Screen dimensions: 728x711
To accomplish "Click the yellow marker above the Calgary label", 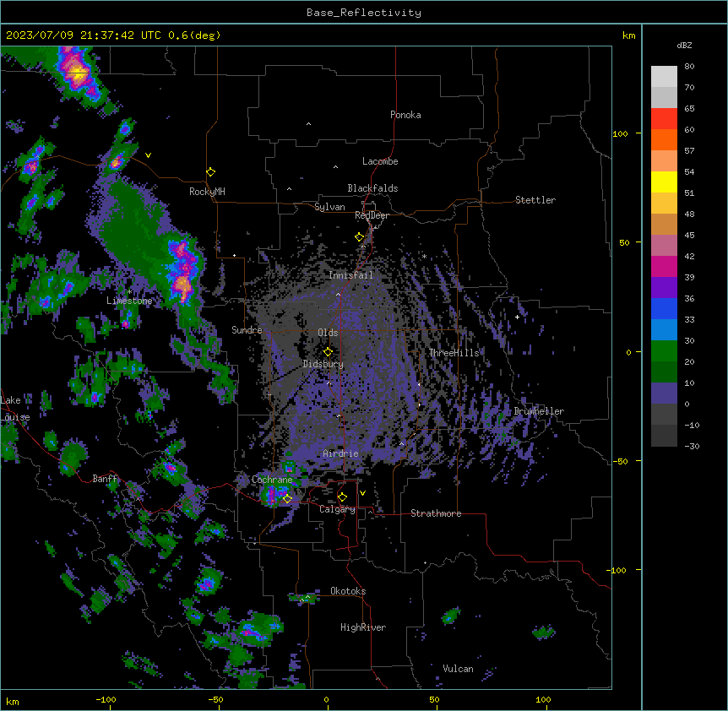I will (342, 497).
